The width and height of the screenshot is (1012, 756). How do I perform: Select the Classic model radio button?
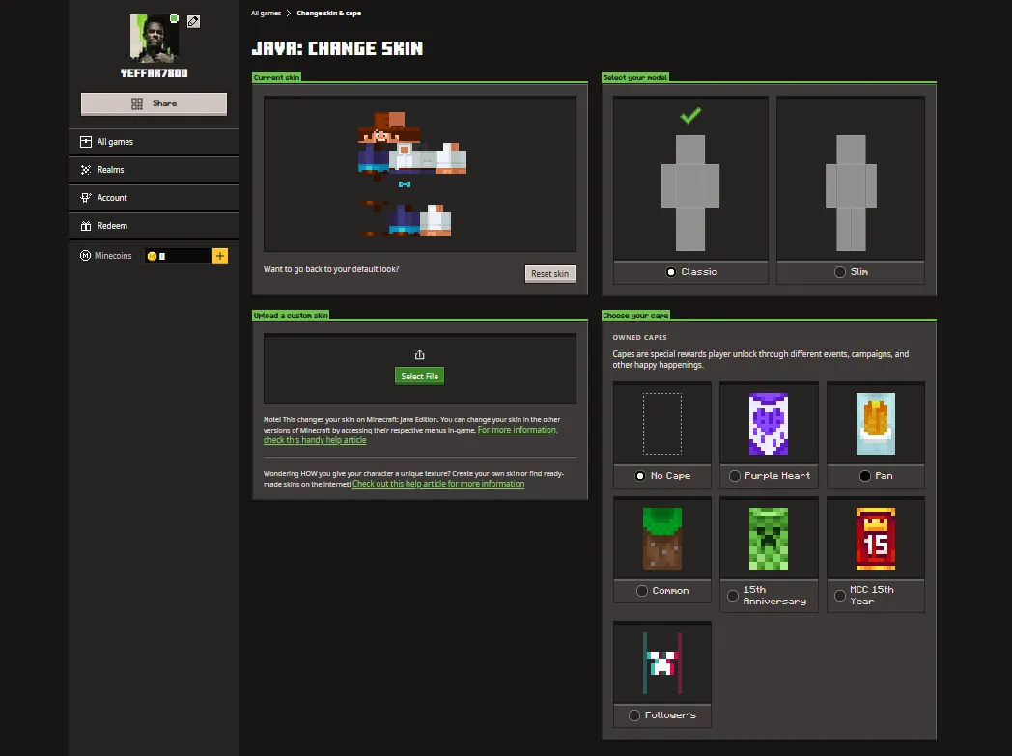click(671, 272)
